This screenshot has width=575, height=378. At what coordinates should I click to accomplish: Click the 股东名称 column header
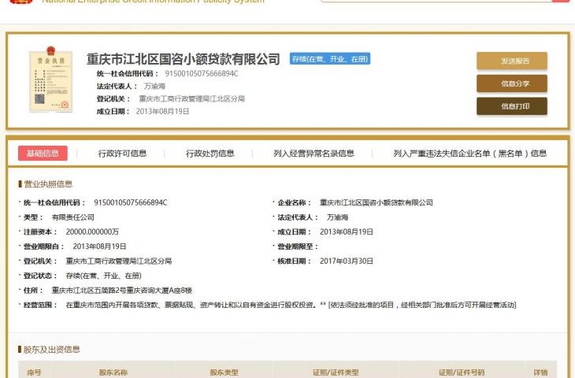(113, 372)
